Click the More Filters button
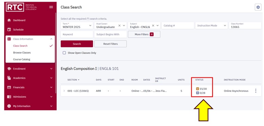Image resolution: width=264 pixels, height=126 pixels. (144, 34)
